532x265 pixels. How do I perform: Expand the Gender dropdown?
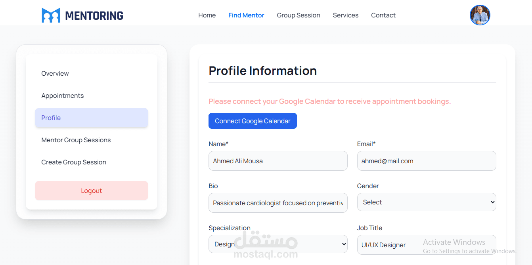tap(426, 202)
